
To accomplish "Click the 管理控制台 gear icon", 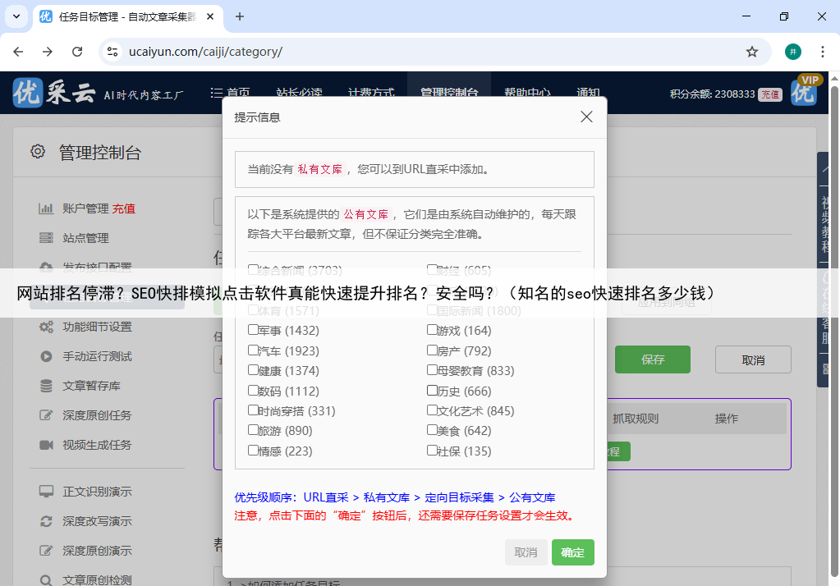I will [x=38, y=152].
